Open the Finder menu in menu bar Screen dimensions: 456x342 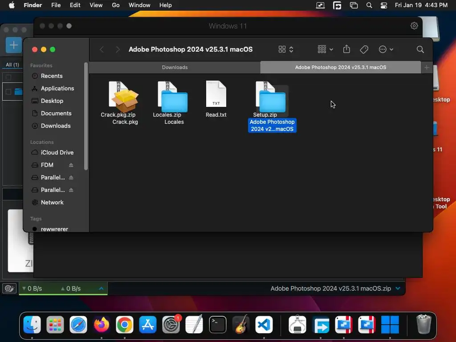tap(33, 5)
